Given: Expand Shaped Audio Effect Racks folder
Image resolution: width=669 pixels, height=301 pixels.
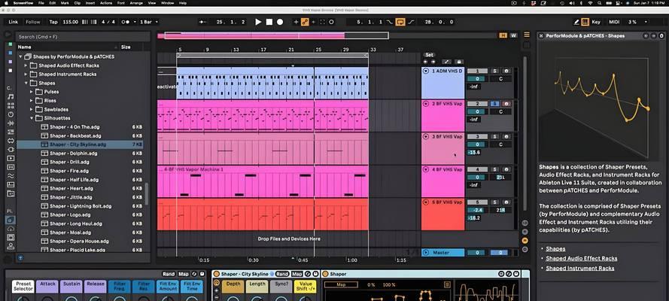Looking at the screenshot, I should click(x=26, y=65).
